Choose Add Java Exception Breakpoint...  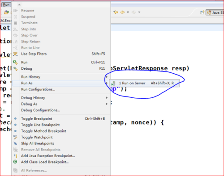pos(61,156)
